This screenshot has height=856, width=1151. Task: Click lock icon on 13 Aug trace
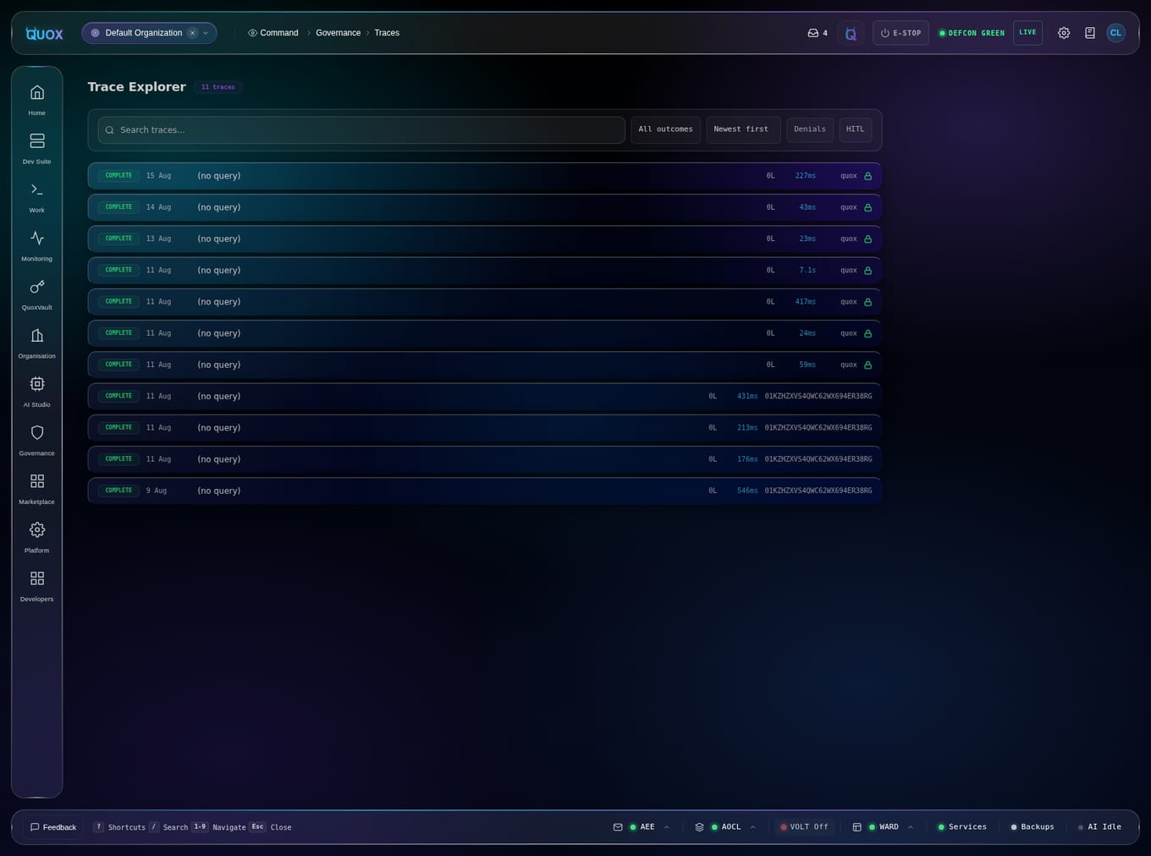[867, 239]
